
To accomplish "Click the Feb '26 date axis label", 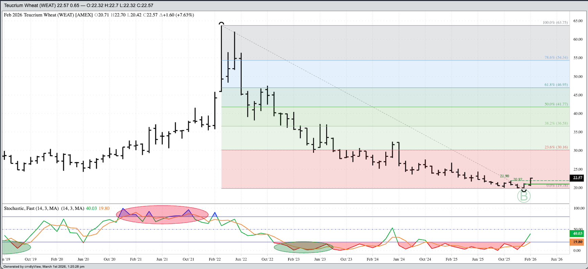I will point(530,259).
